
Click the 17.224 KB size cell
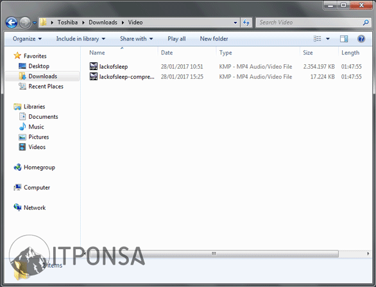click(323, 77)
